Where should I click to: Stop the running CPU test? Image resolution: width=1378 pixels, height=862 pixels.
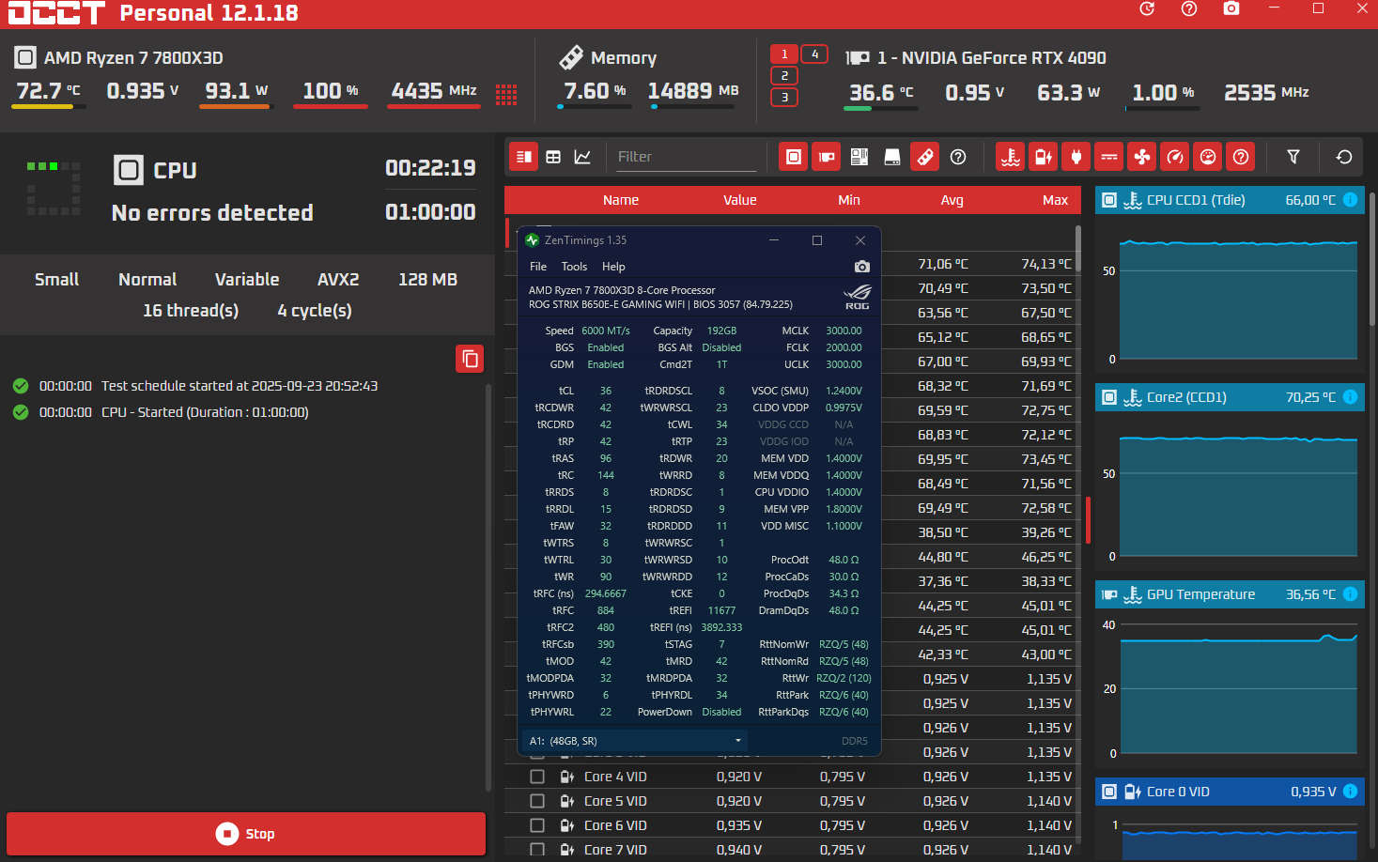click(x=246, y=834)
